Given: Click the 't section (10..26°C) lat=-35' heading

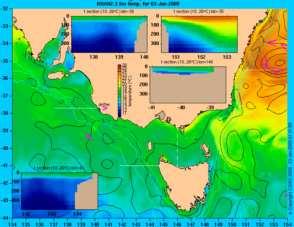Looking at the screenshot, I should point(199,11).
